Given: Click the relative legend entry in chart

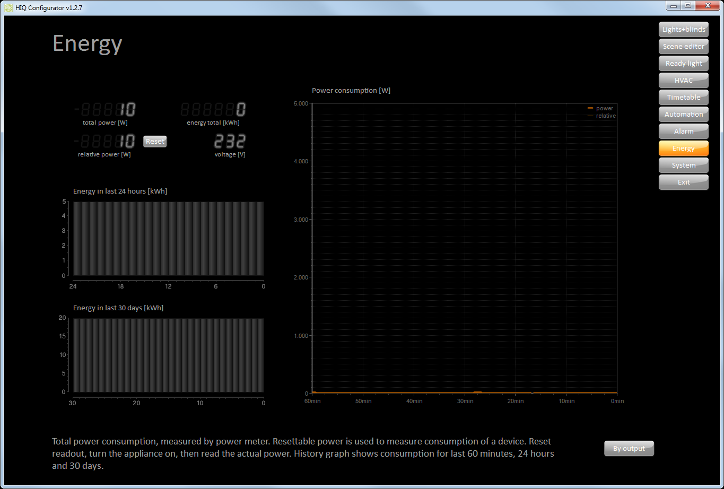Looking at the screenshot, I should pyautogui.click(x=605, y=116).
